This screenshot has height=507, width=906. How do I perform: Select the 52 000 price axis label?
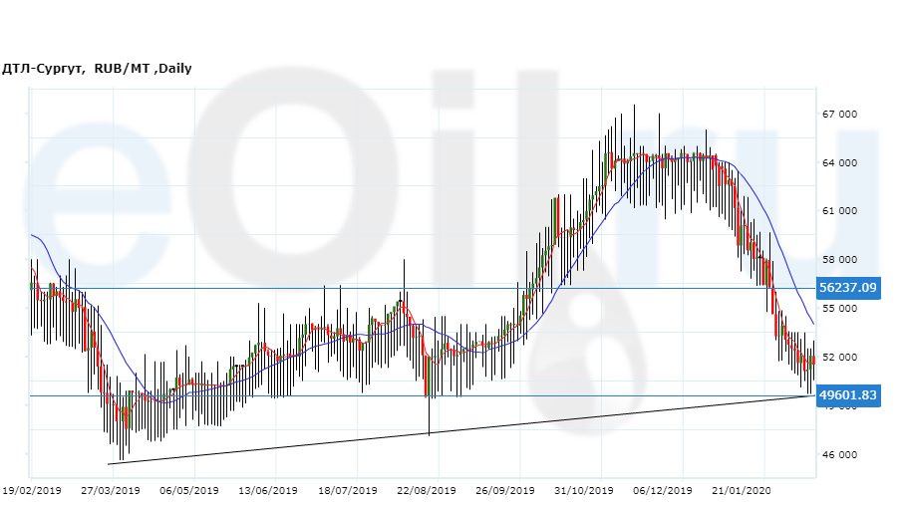point(839,358)
